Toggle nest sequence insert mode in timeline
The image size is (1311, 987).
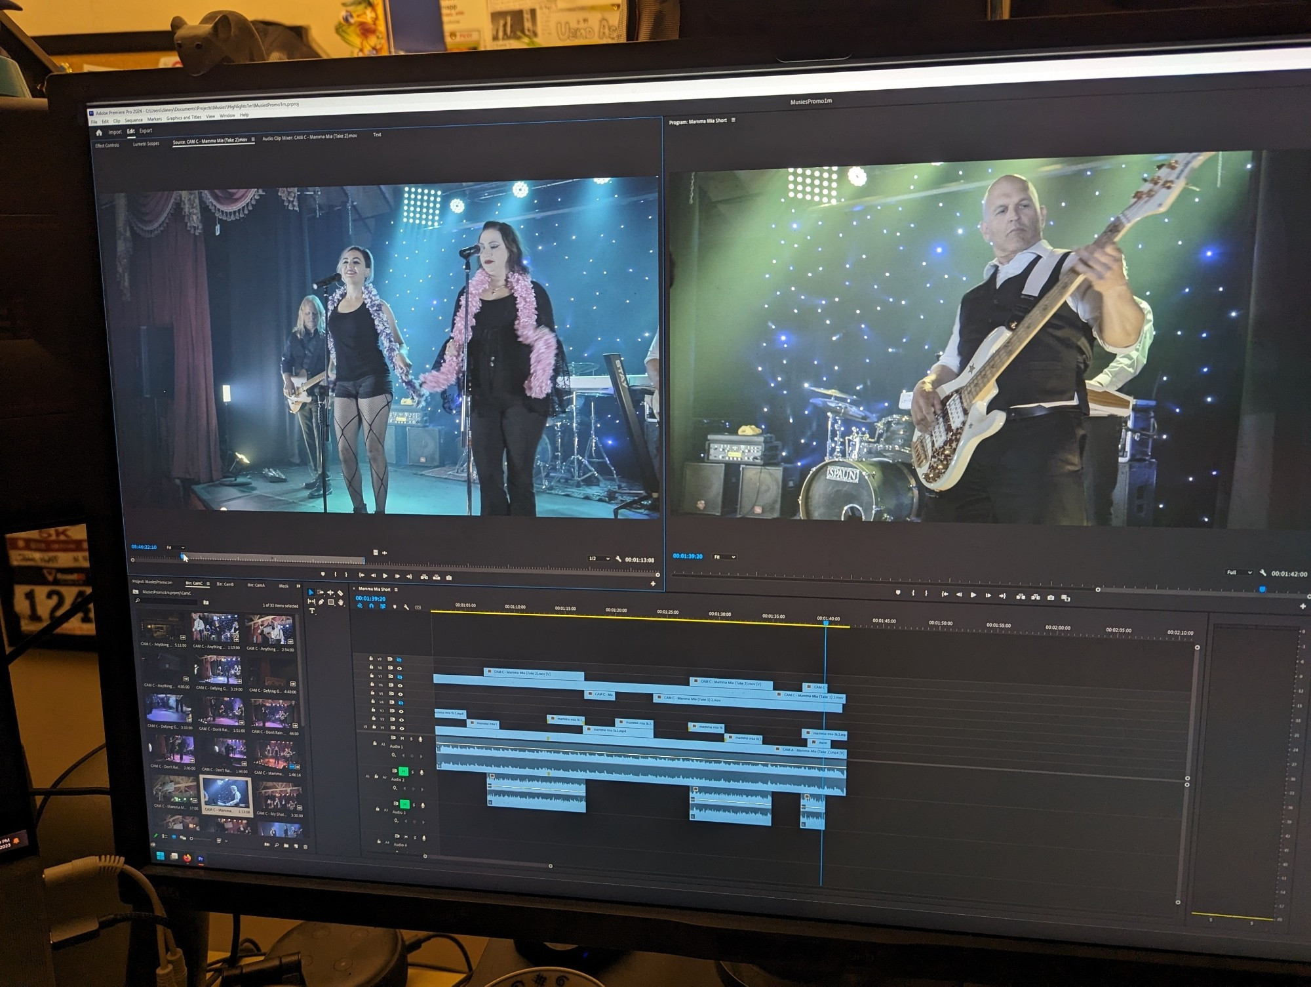(x=360, y=606)
